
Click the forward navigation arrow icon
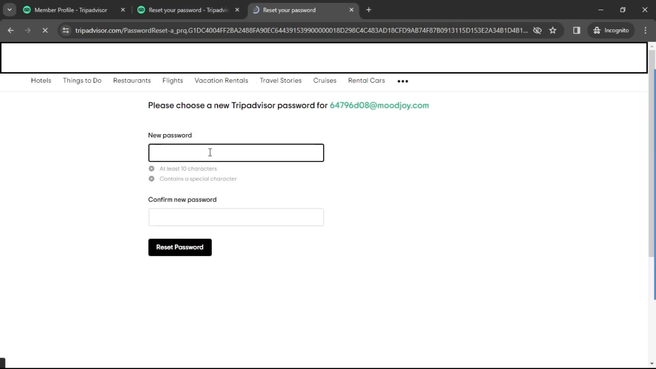coord(28,30)
